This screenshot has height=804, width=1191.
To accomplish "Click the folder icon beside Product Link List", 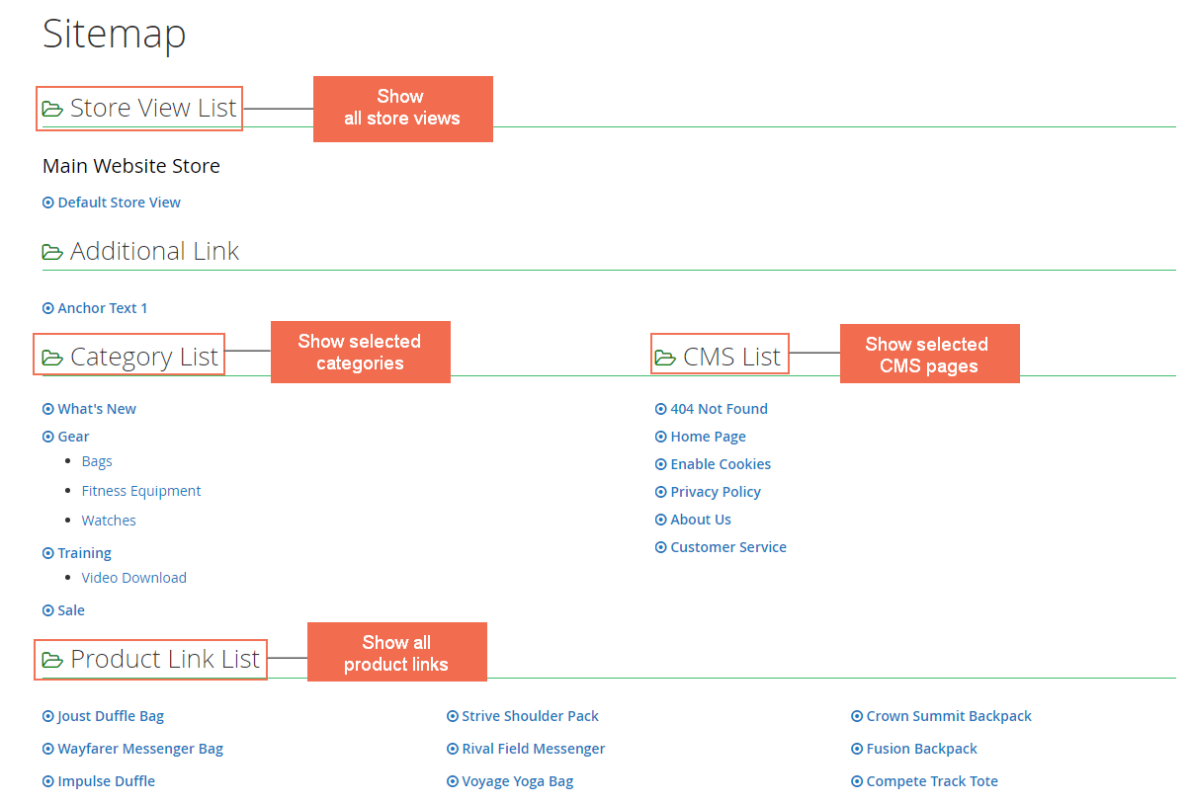I will [x=52, y=660].
